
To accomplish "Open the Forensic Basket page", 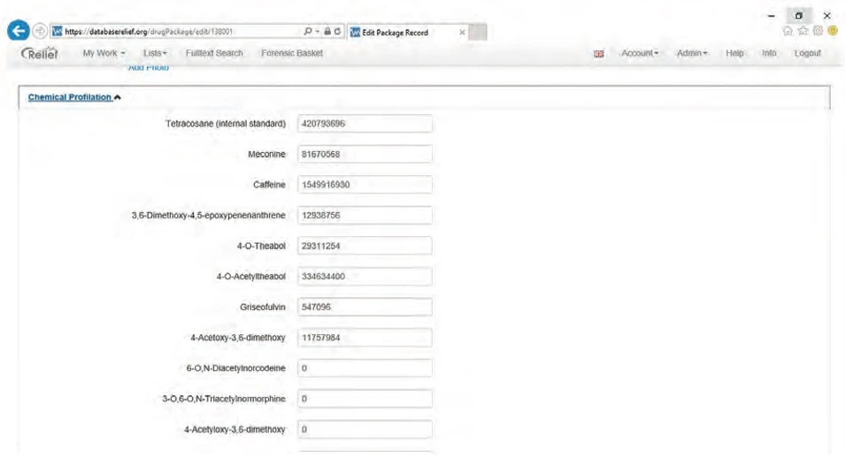I will point(292,54).
